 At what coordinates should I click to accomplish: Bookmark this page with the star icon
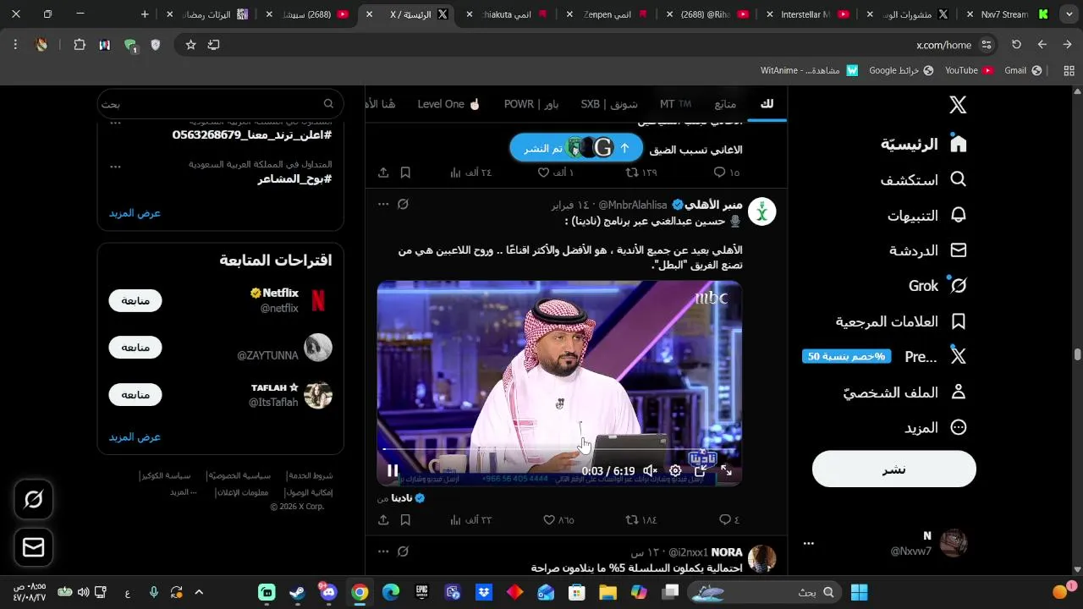point(191,45)
